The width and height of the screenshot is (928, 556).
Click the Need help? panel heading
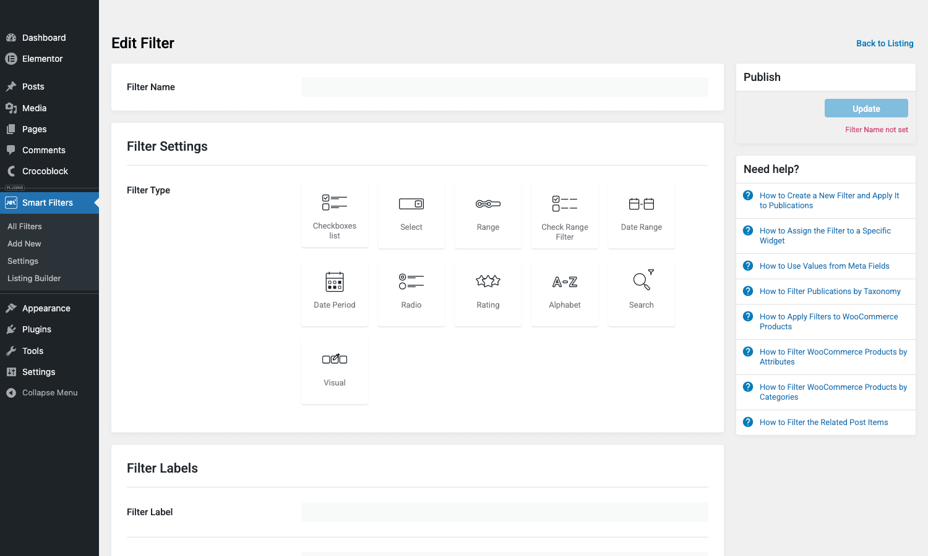pyautogui.click(x=771, y=169)
